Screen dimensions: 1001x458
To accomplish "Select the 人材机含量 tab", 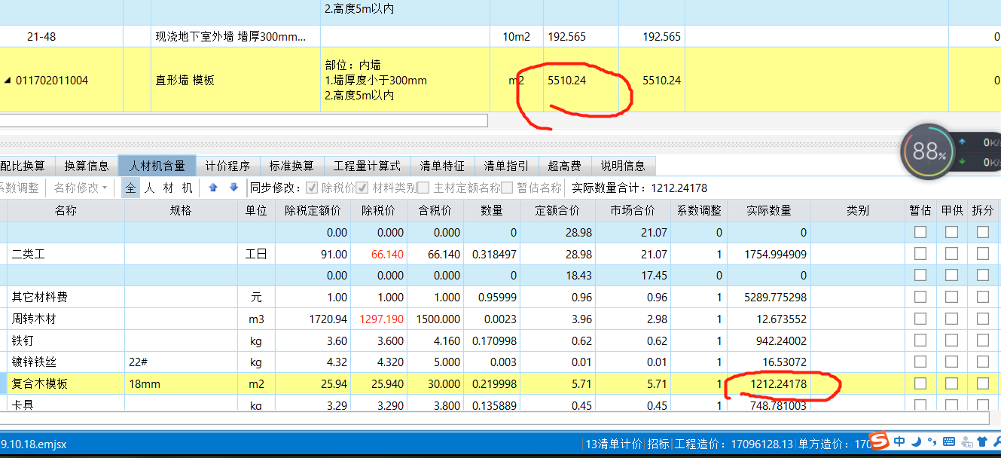I will pyautogui.click(x=157, y=166).
